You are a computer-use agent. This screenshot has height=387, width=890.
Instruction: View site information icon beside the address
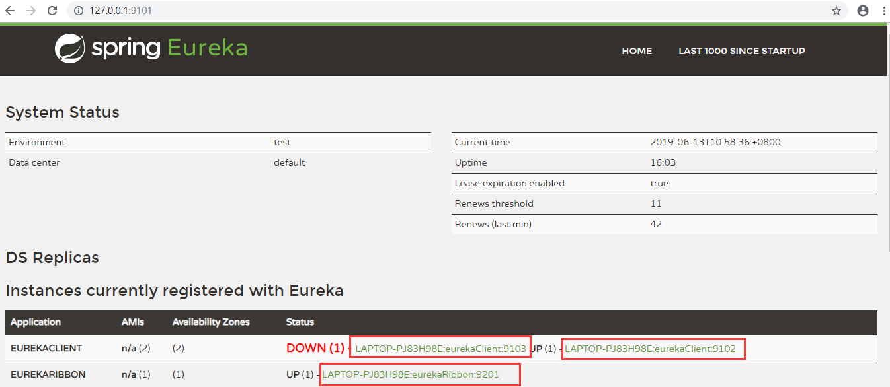point(78,11)
